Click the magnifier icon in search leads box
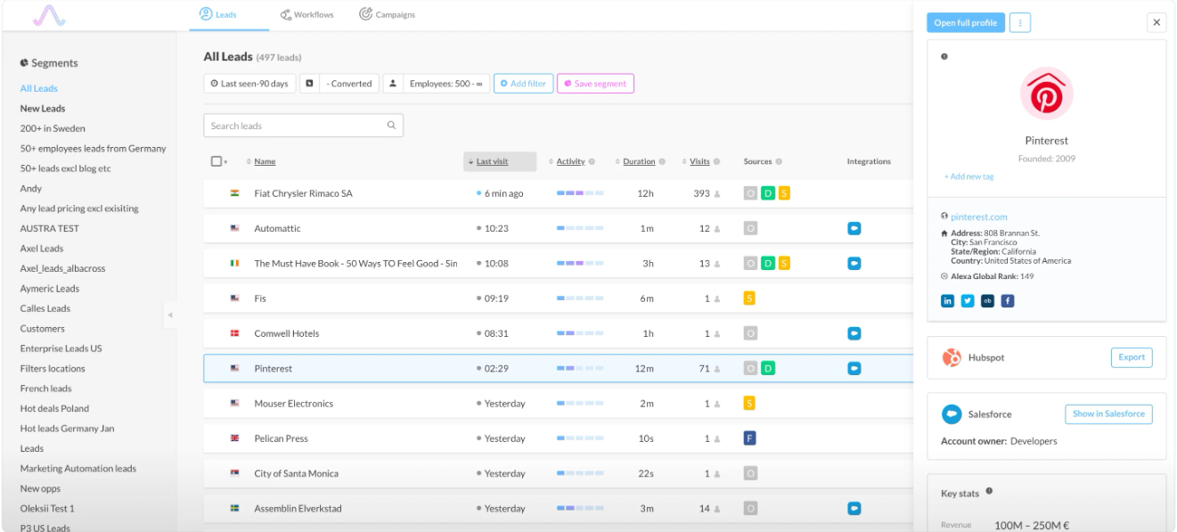Image resolution: width=1177 pixels, height=532 pixels. click(x=391, y=126)
